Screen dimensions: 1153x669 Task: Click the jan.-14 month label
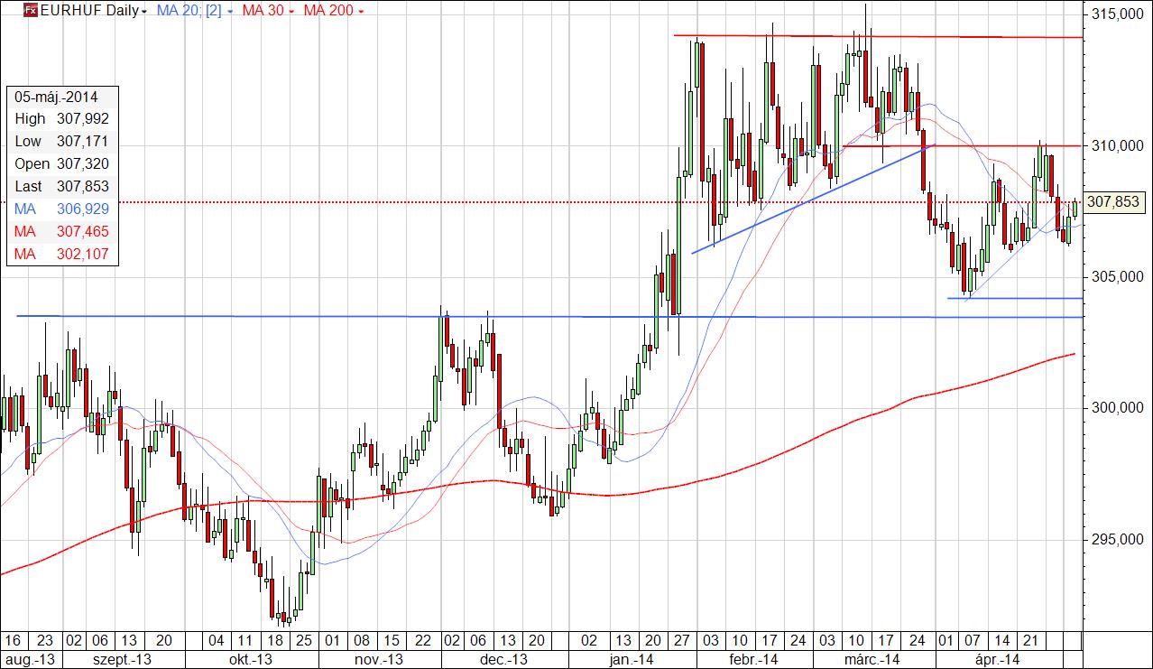point(631,660)
